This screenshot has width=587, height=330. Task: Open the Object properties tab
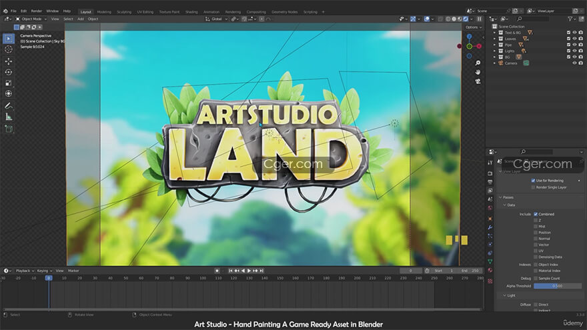(490, 219)
